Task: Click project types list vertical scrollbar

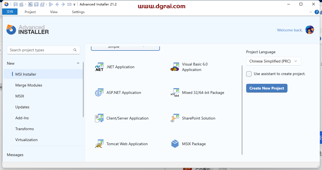Action: (x=242, y=110)
